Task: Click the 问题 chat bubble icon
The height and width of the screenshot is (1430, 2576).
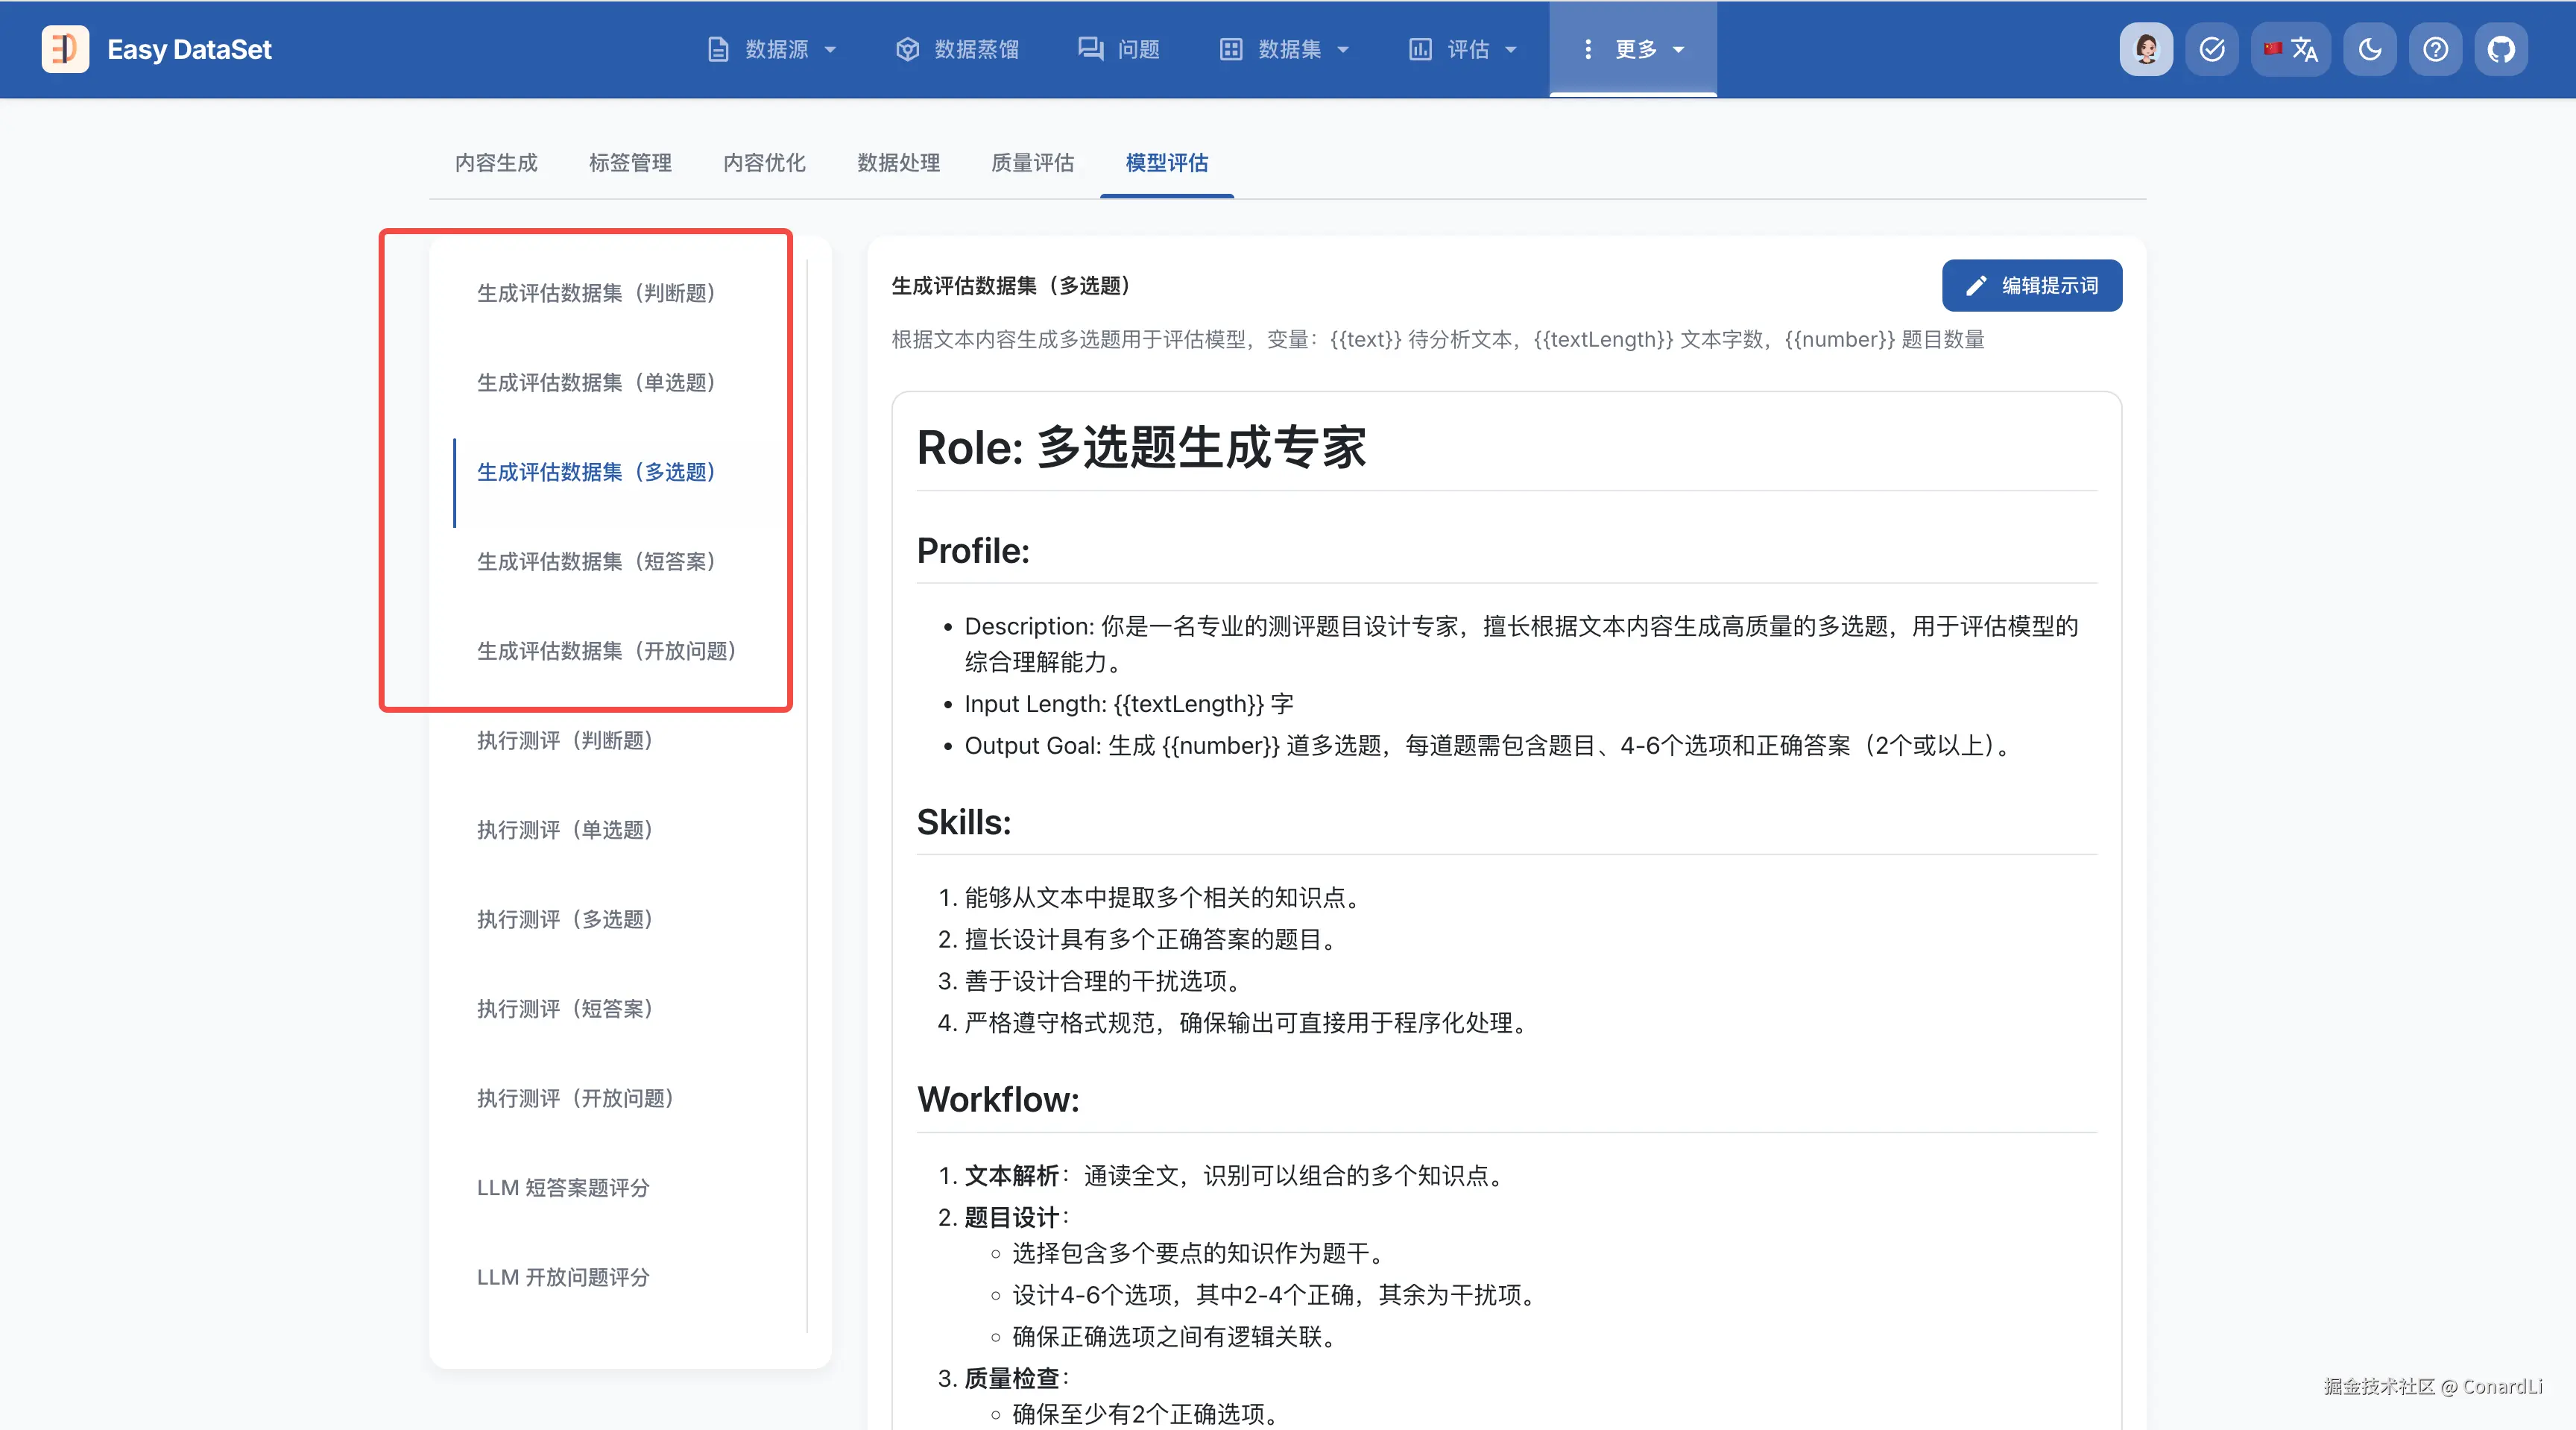Action: [x=1090, y=49]
